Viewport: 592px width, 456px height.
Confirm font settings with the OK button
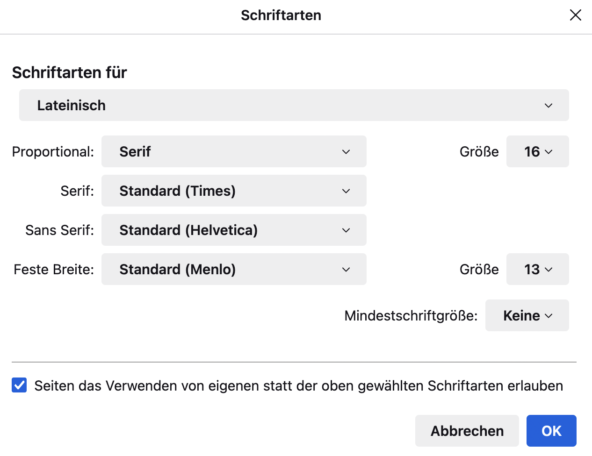(x=551, y=431)
